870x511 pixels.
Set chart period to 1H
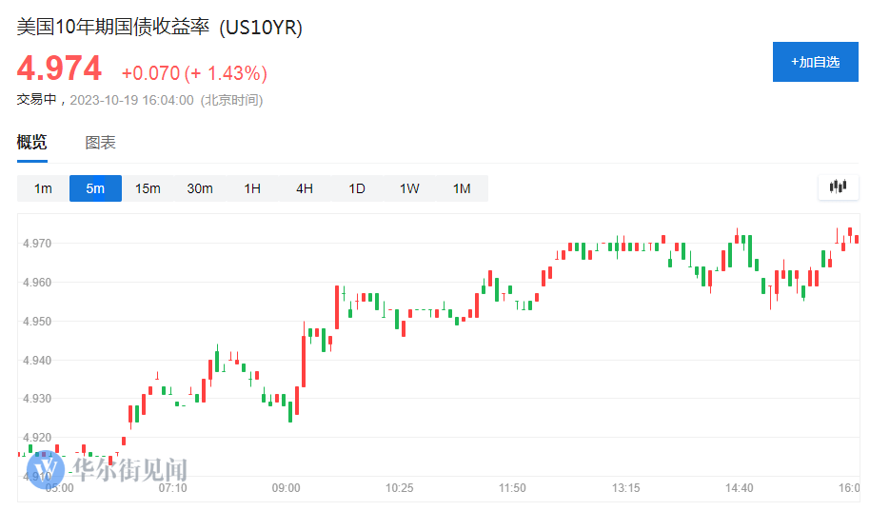point(252,188)
